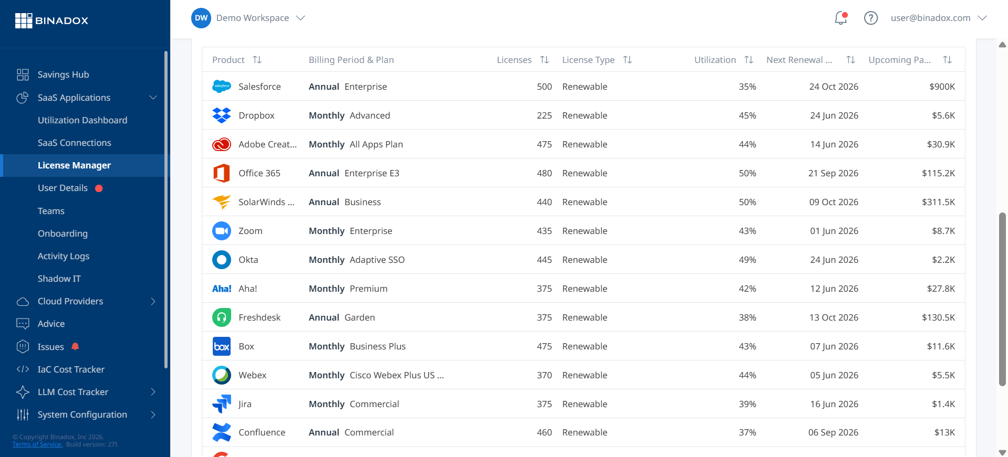Image resolution: width=1008 pixels, height=457 pixels.
Task: Click the Salesforce product icon
Action: 222,87
